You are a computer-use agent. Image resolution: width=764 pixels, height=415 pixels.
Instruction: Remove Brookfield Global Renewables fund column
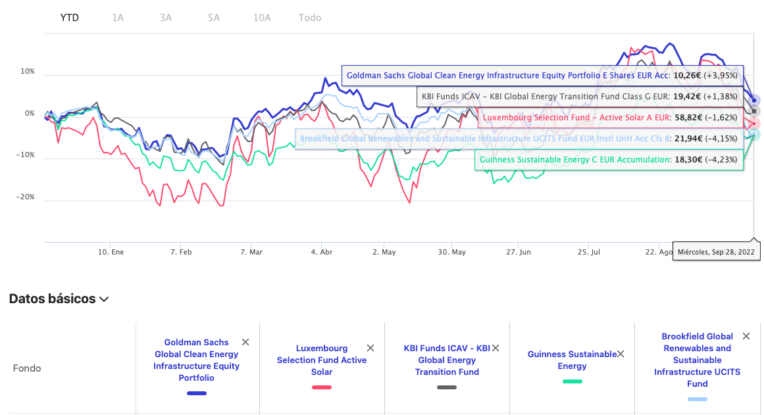[x=746, y=336]
